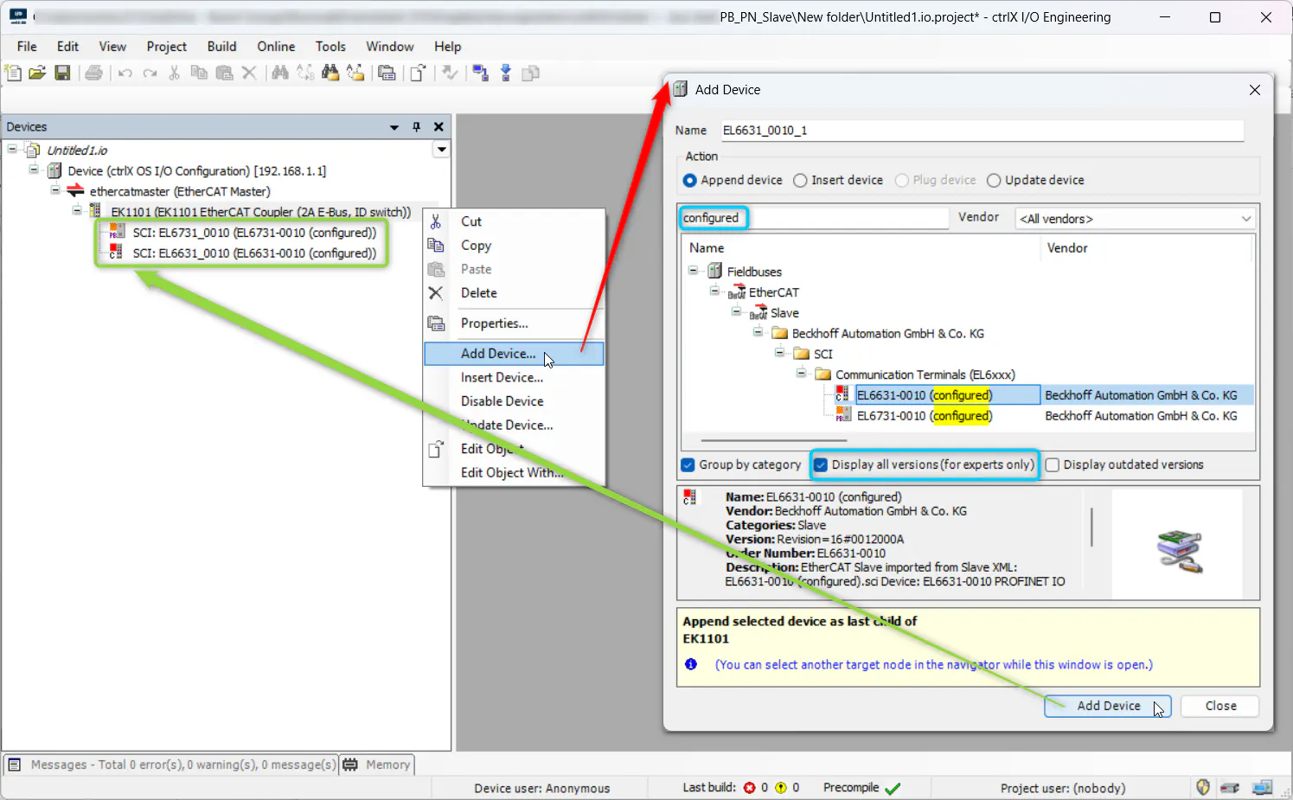The height and width of the screenshot is (800, 1293).
Task: Click the Open Project folder icon
Action: click(37, 74)
